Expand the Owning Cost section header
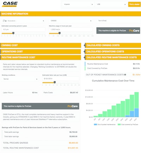 41,45
